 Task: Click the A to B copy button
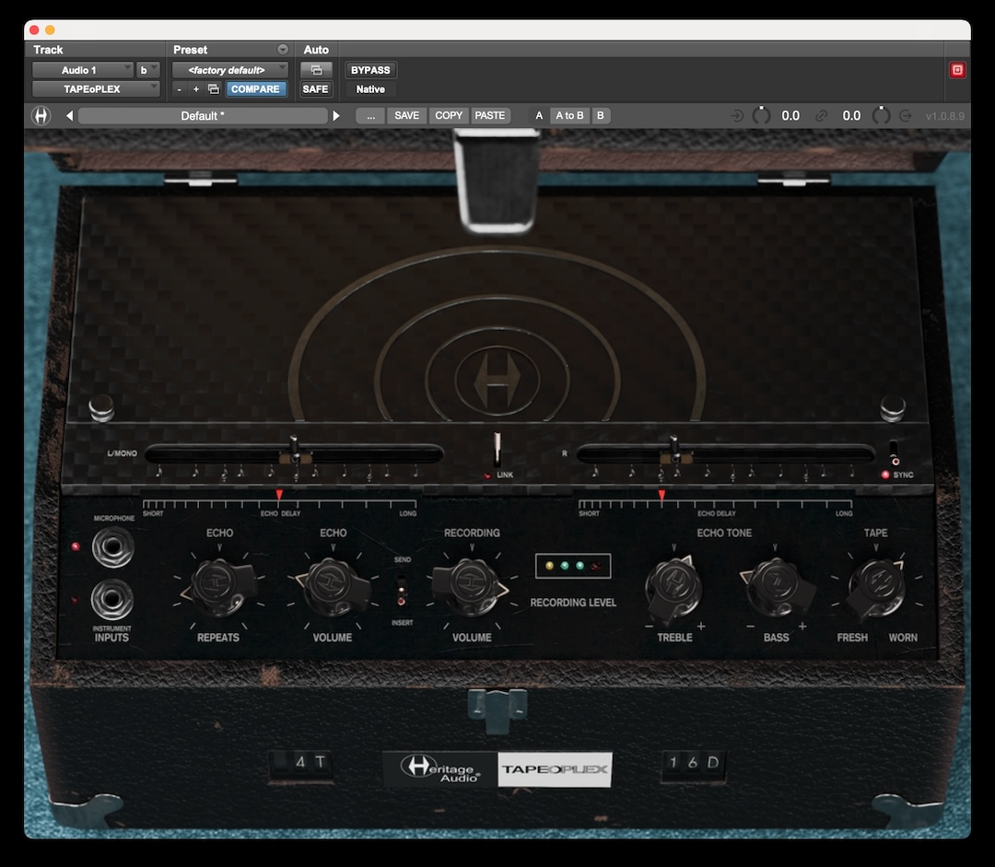(x=569, y=115)
